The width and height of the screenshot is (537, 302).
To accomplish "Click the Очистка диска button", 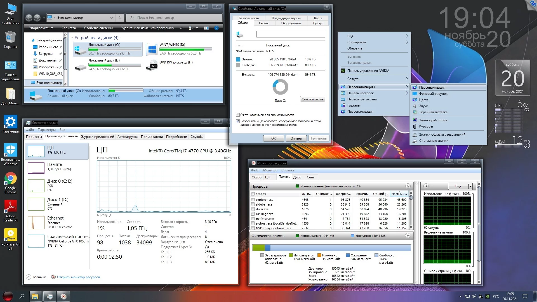I will (x=312, y=99).
